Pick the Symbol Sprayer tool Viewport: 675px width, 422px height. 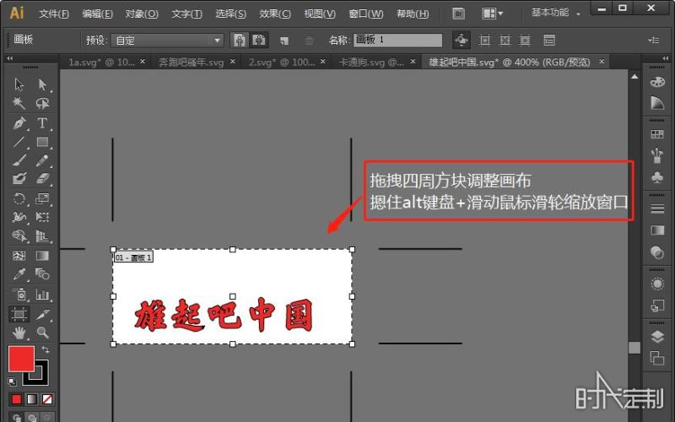(19, 294)
